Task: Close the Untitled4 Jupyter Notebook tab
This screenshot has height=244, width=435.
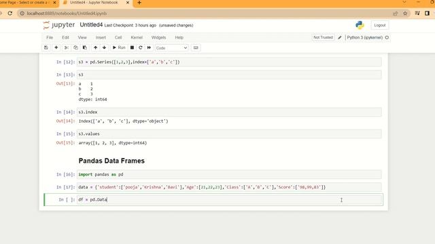Action: 128,3
